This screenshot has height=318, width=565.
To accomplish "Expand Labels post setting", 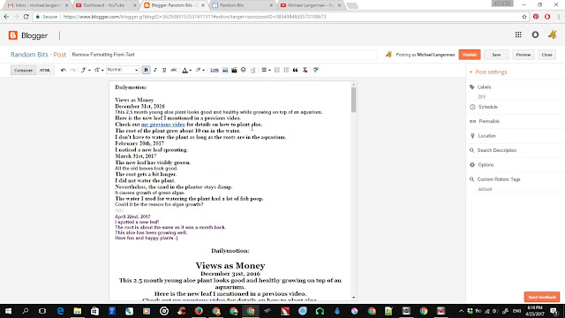I will [484, 87].
